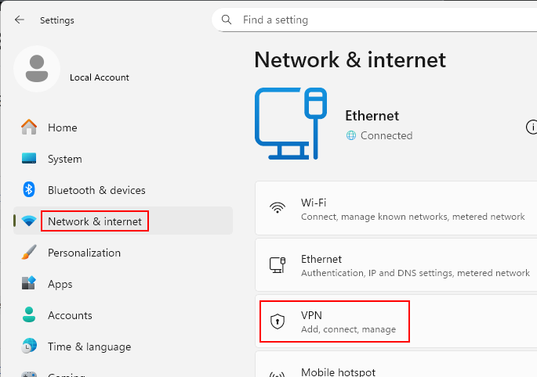Click the Time & language clock icon
Screen dimensions: 537x377
(29, 346)
